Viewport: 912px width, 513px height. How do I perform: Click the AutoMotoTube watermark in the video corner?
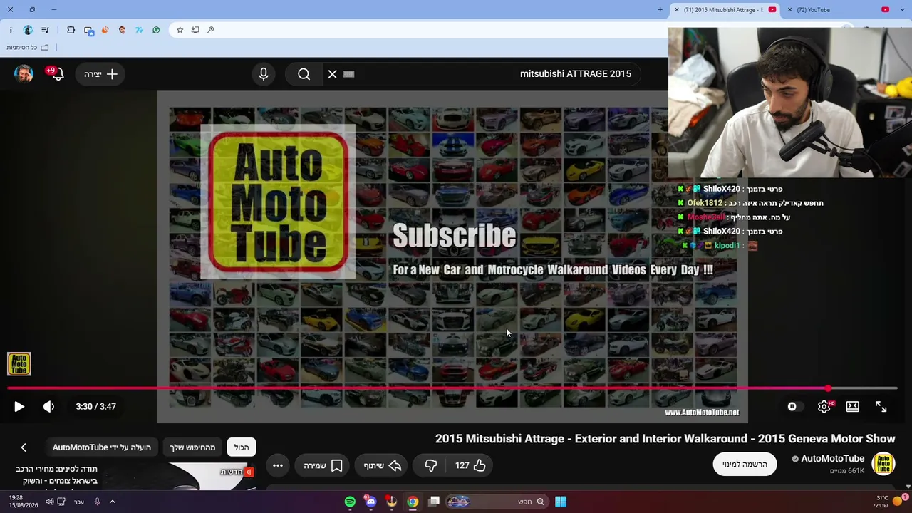coord(19,363)
